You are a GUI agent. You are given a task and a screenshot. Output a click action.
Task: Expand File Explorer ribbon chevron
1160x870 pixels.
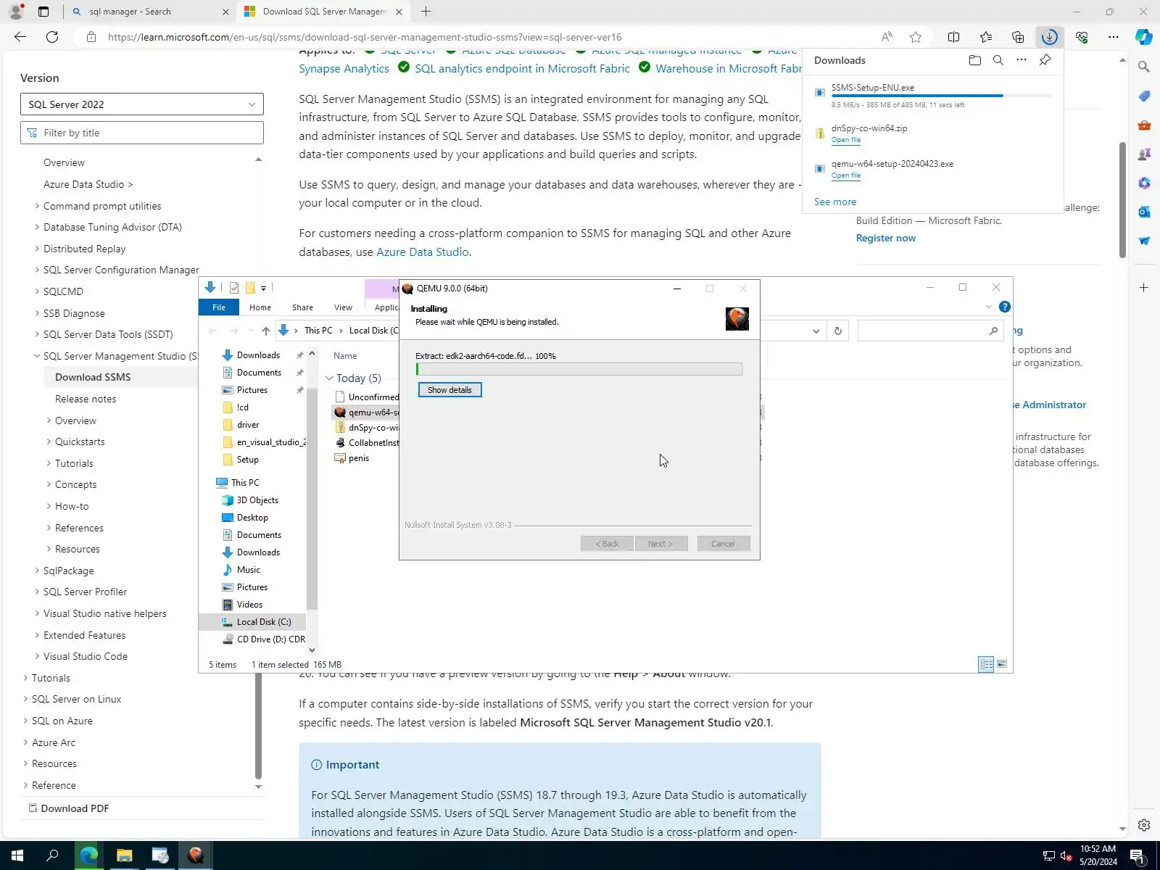pos(988,307)
